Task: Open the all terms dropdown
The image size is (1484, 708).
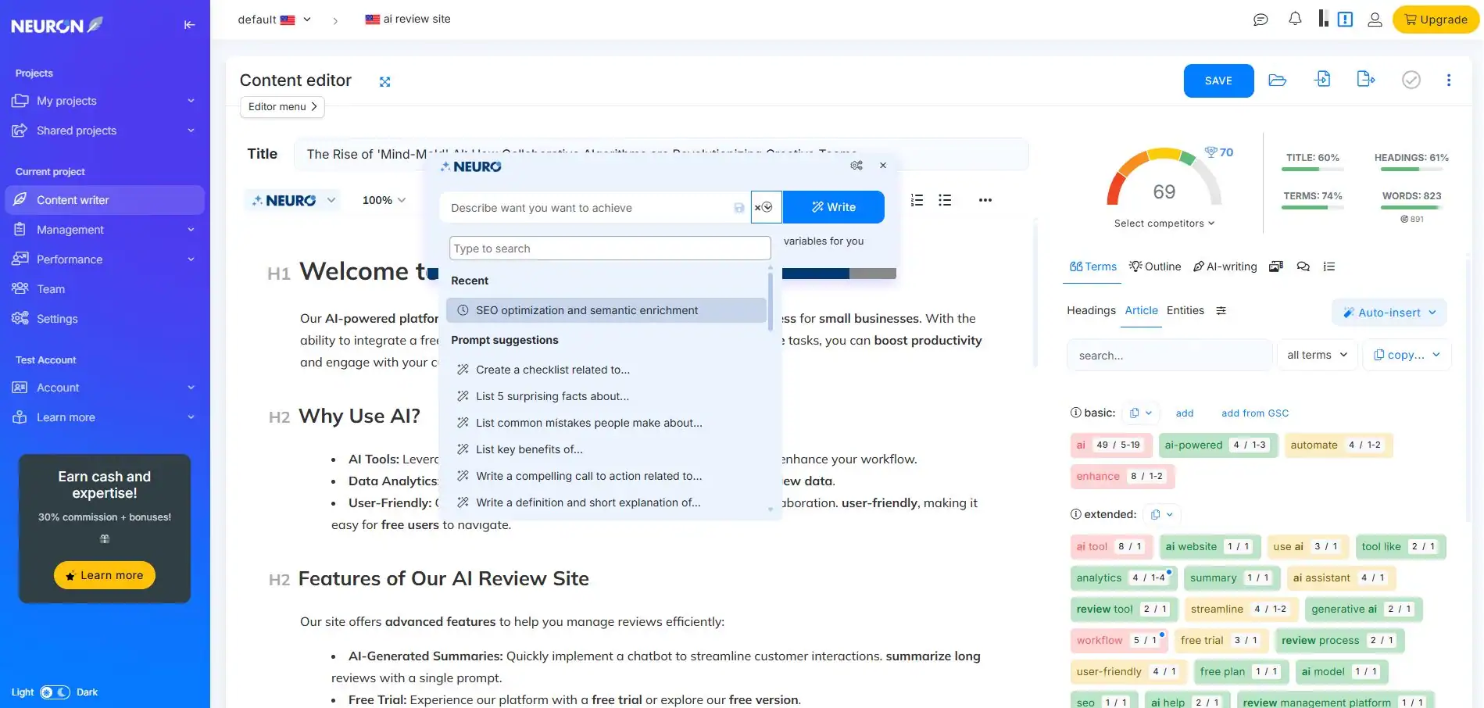Action: pyautogui.click(x=1317, y=354)
